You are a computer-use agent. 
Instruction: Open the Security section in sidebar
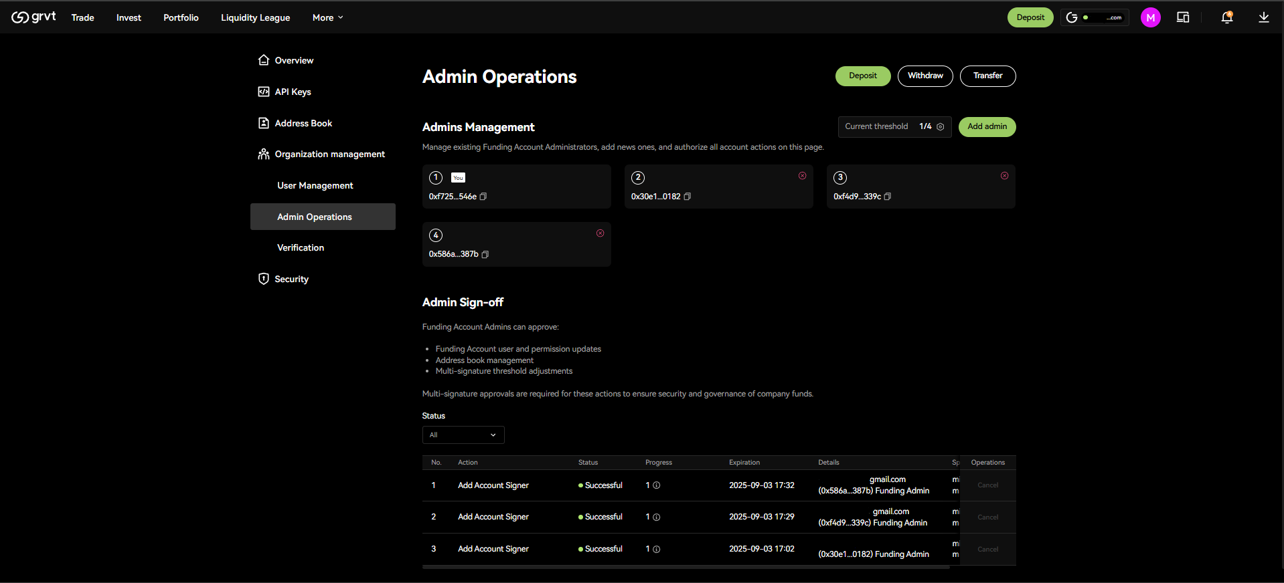pyautogui.click(x=291, y=279)
